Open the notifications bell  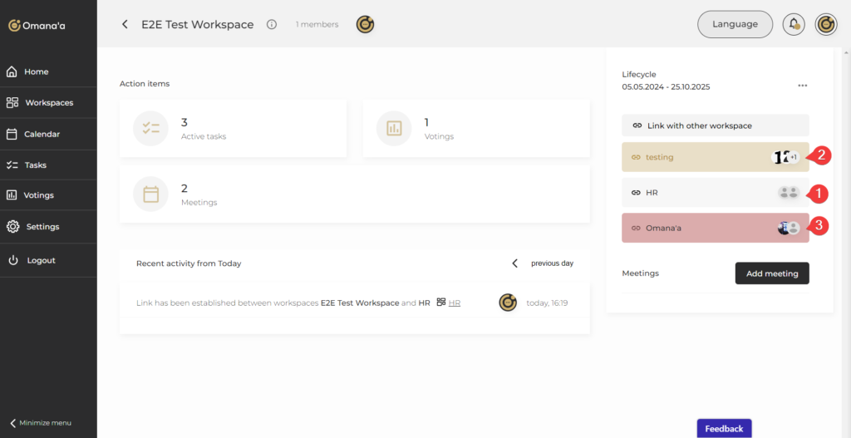(x=794, y=24)
